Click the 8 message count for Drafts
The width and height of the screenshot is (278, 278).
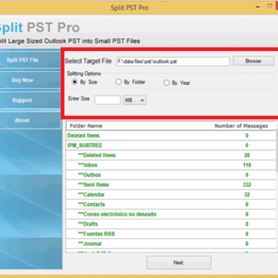(247, 224)
